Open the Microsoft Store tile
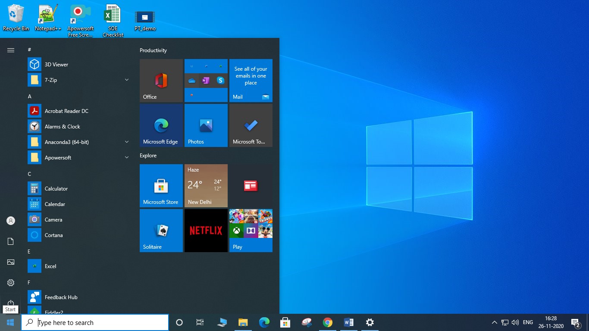This screenshot has width=589, height=331. 161,186
